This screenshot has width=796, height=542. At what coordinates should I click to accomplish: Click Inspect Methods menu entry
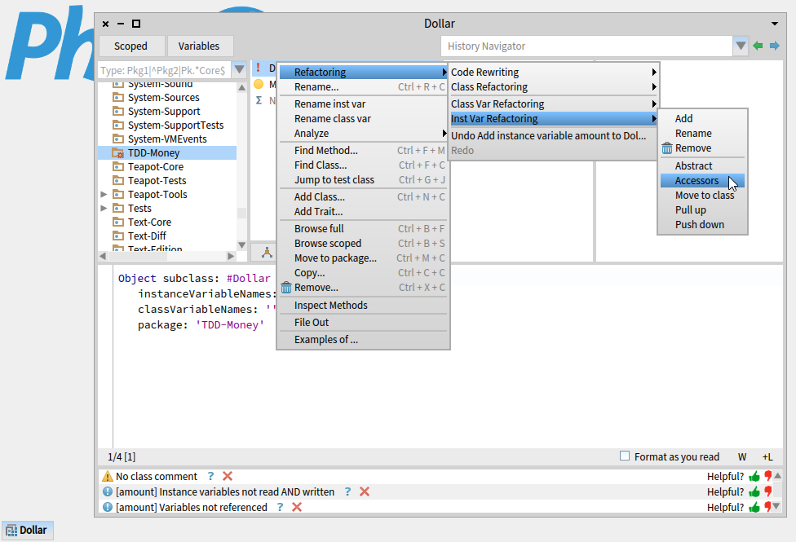pos(363,306)
